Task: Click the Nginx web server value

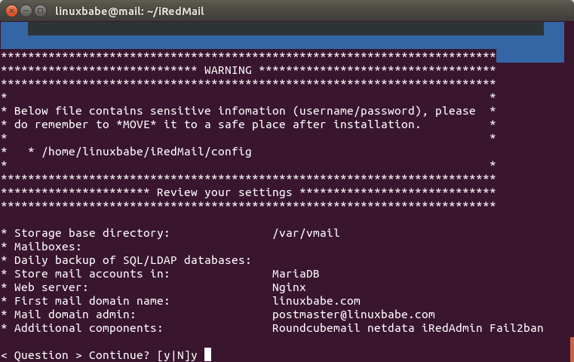Action: tap(289, 287)
